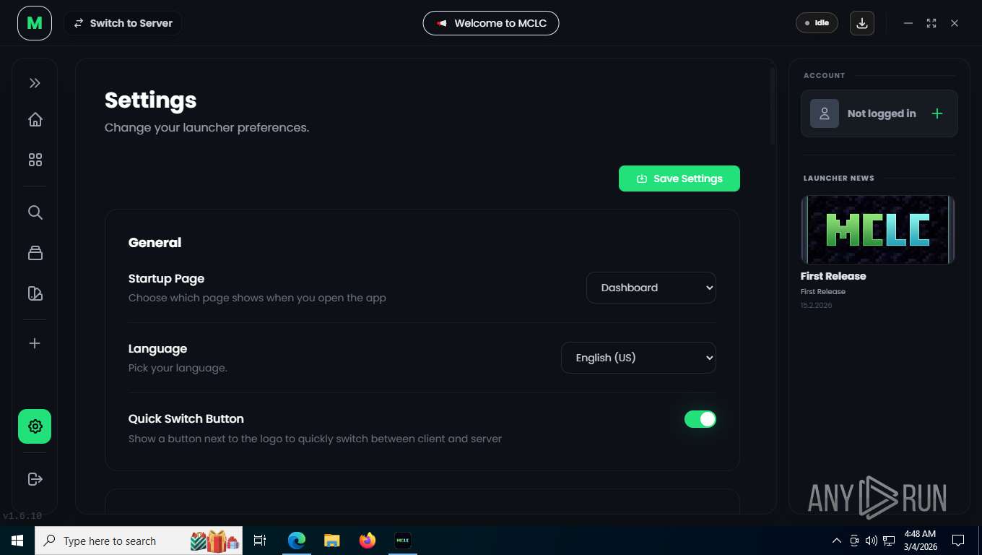The height and width of the screenshot is (555, 982).
Task: Click Save Settings button
Action: 679,178
